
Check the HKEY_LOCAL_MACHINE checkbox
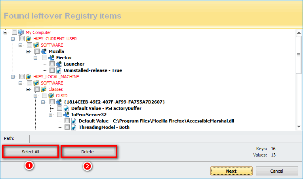pos(22,77)
